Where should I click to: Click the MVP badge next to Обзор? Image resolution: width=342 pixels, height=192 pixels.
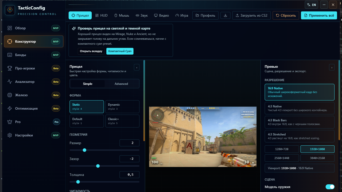tap(56, 28)
